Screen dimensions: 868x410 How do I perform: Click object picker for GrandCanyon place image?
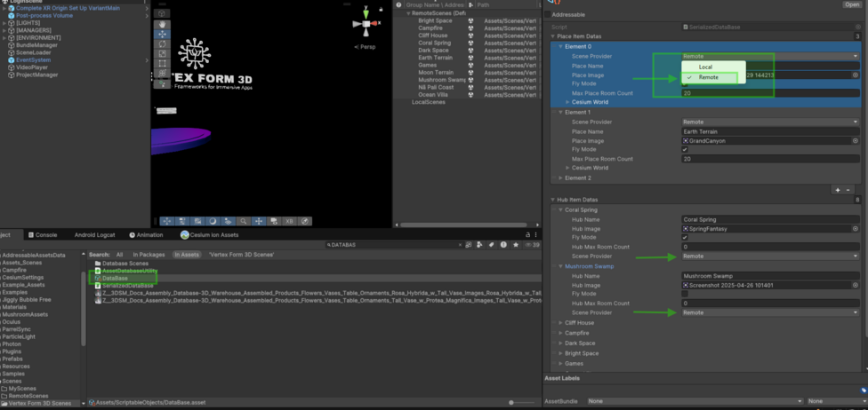click(856, 140)
